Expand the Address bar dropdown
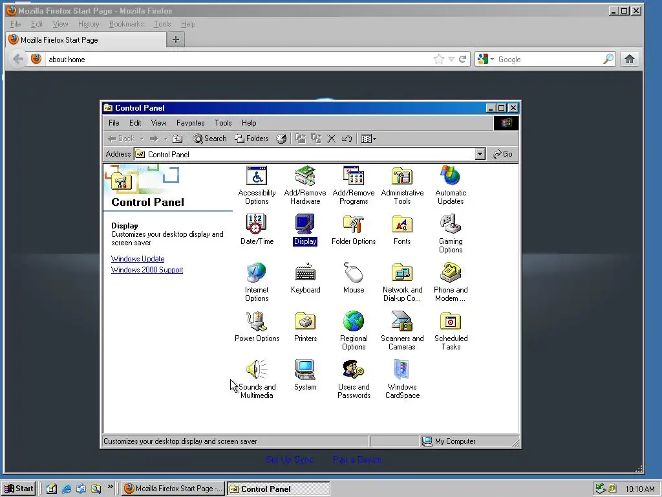This screenshot has width=662, height=497. 480,154
